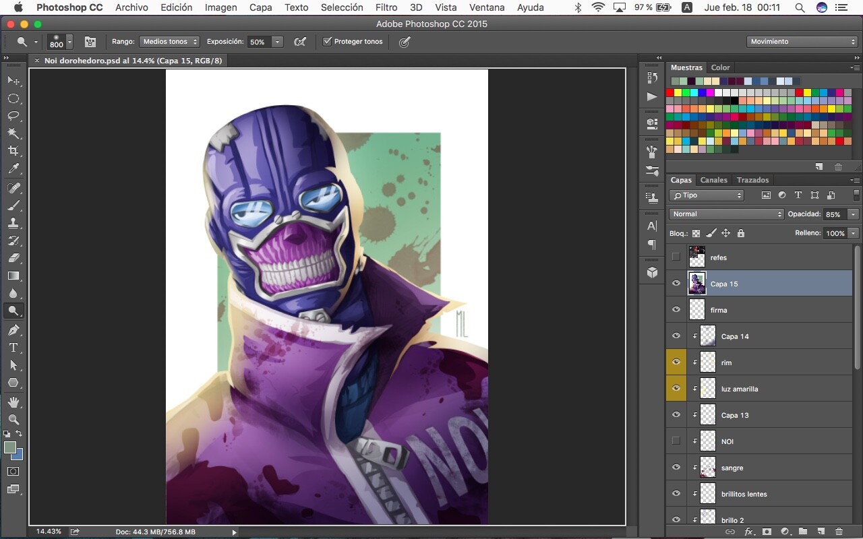Uncheck Proteger tonos checkbox

coord(327,42)
